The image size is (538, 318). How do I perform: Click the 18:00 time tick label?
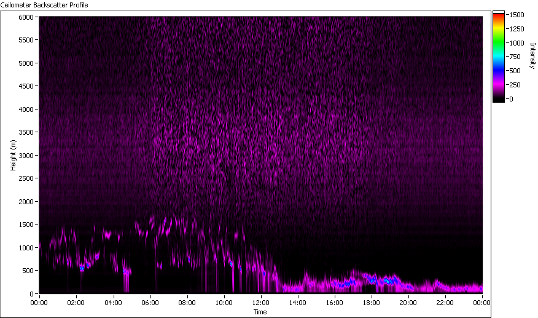point(371,303)
